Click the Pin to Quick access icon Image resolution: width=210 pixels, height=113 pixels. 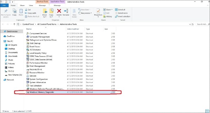[x=6, y=11]
